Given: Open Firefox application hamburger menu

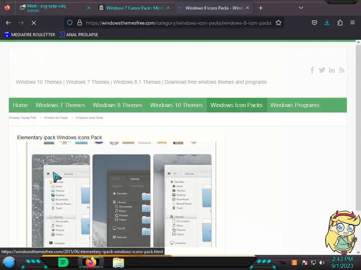Looking at the screenshot, I should pyautogui.click(x=353, y=22).
